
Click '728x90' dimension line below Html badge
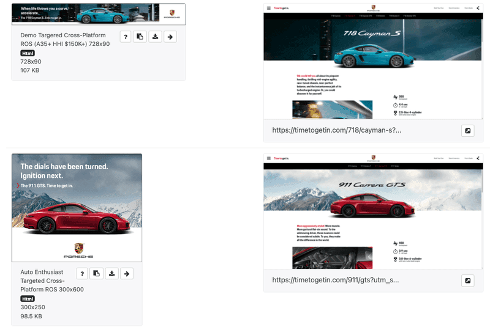tap(31, 62)
